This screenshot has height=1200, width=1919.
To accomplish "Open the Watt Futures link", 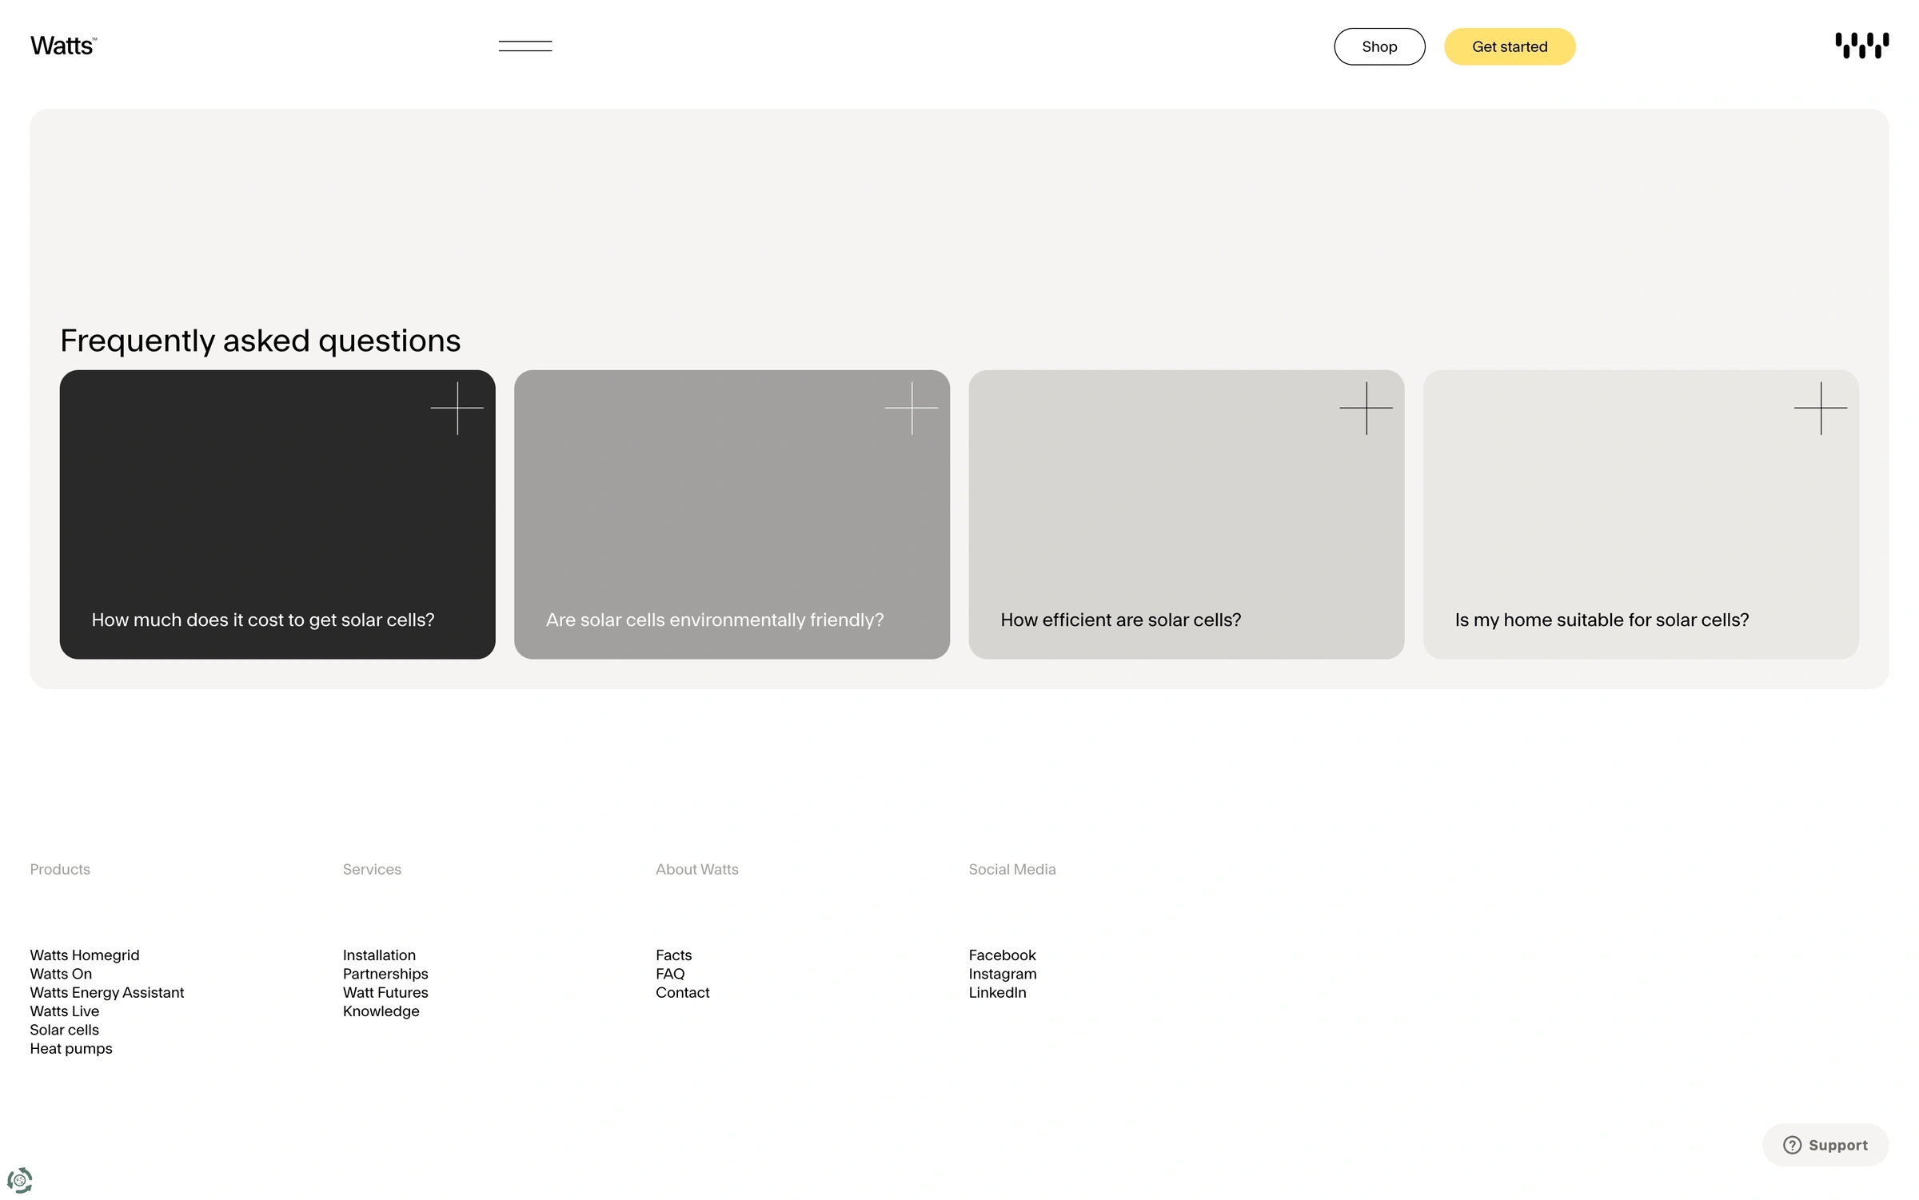I will pyautogui.click(x=385, y=992).
